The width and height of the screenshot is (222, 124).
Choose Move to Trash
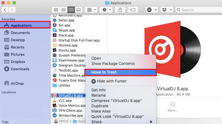coord(121,72)
